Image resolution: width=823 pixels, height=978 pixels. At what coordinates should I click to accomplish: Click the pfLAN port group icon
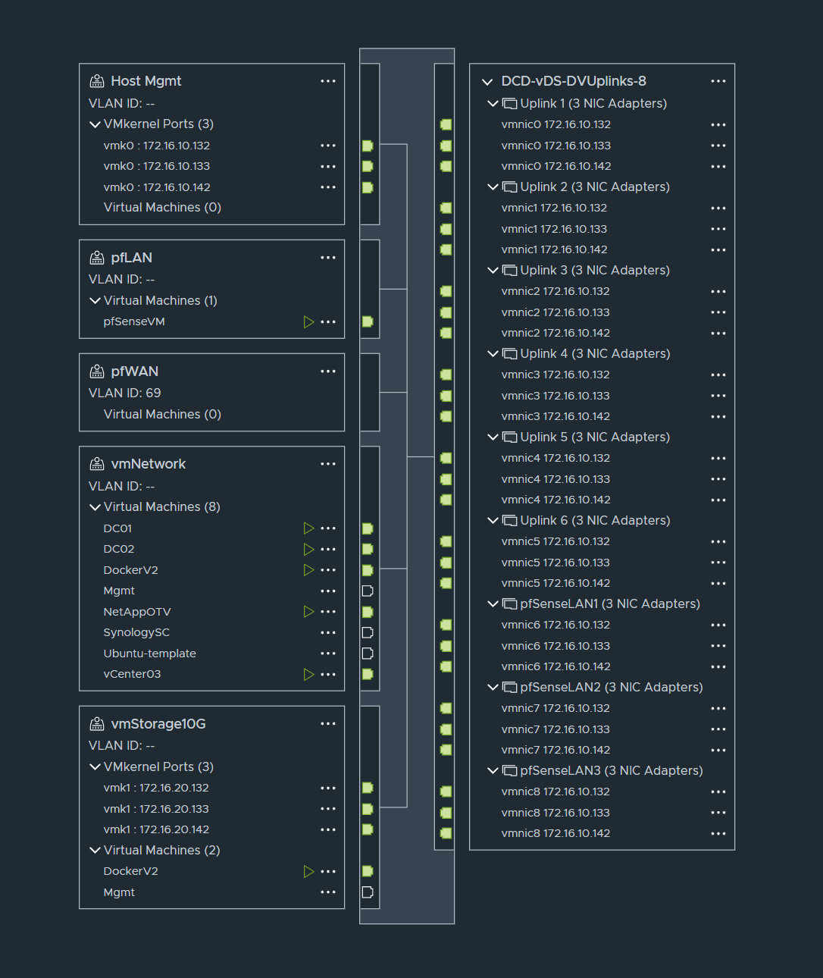coord(96,258)
